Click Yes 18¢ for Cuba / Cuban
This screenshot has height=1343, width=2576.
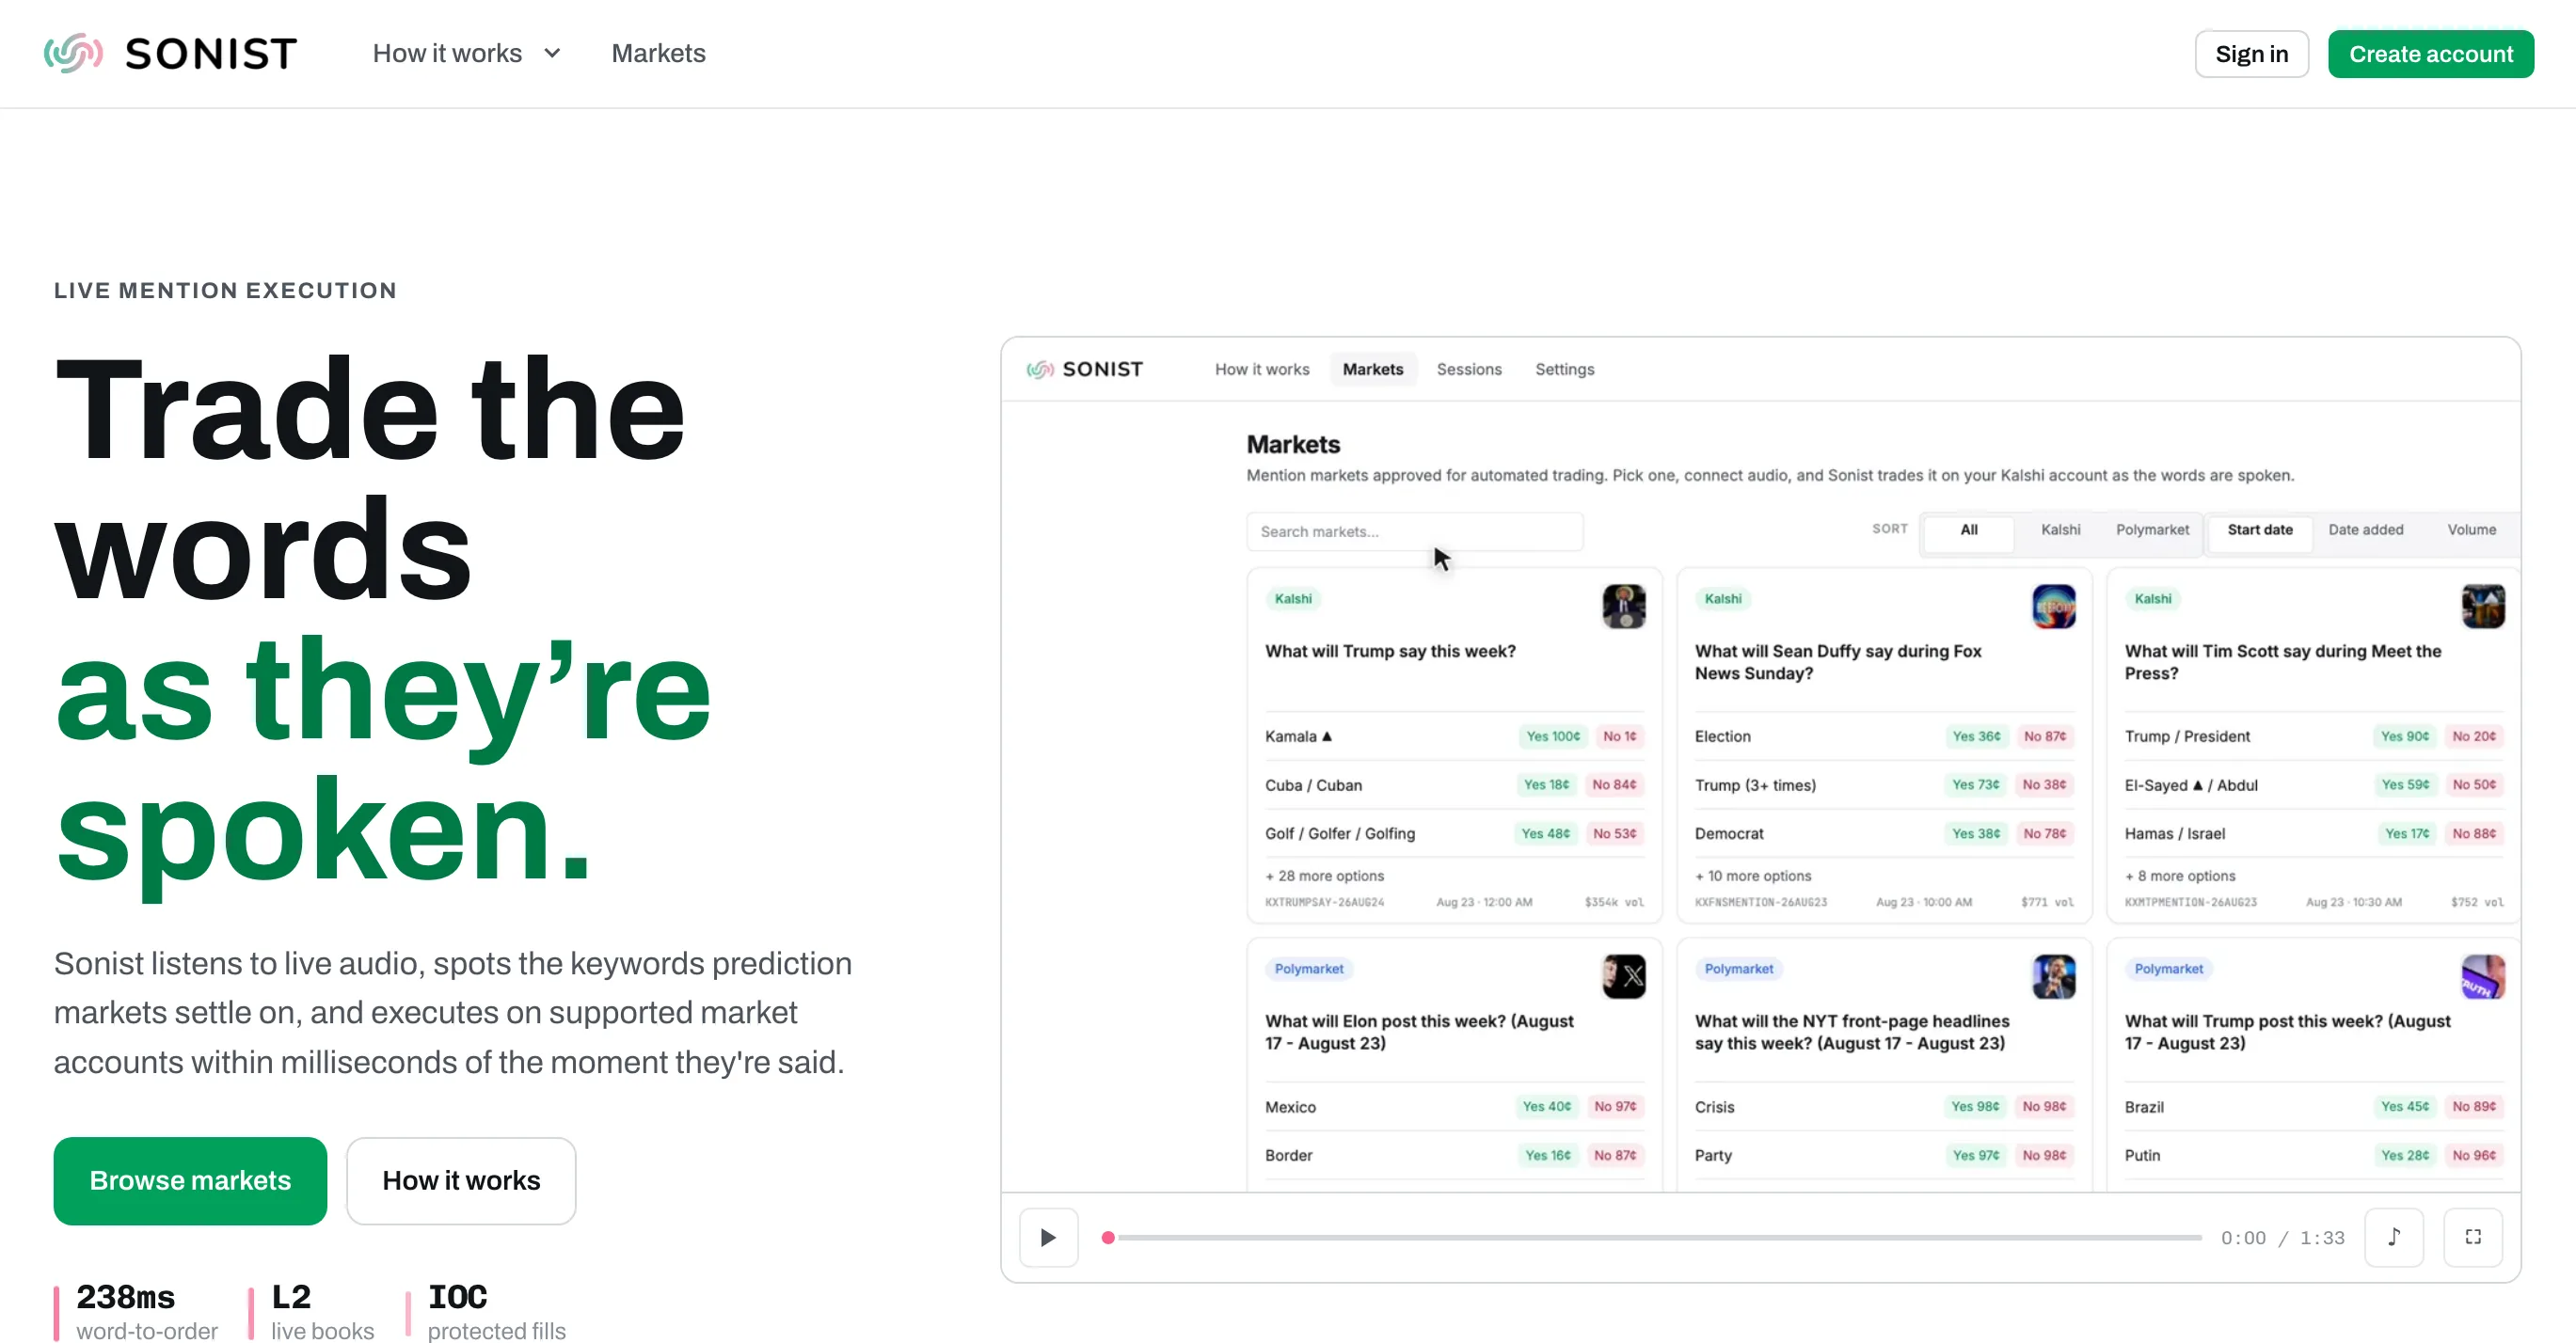pyautogui.click(x=1546, y=784)
